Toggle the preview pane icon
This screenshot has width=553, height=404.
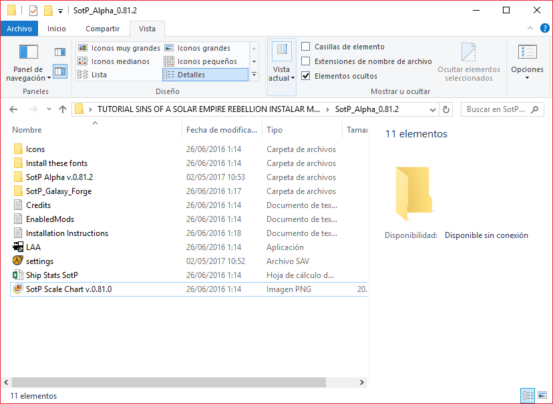[x=60, y=52]
